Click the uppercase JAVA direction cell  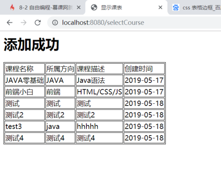[60, 80]
